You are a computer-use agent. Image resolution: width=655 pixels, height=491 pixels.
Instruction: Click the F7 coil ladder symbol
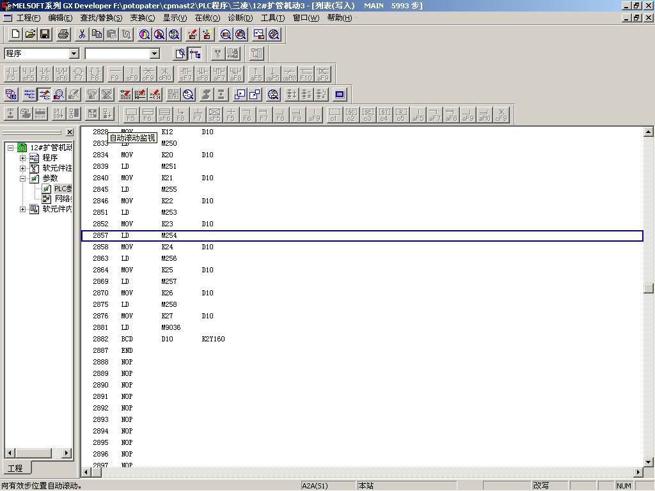pos(78,74)
